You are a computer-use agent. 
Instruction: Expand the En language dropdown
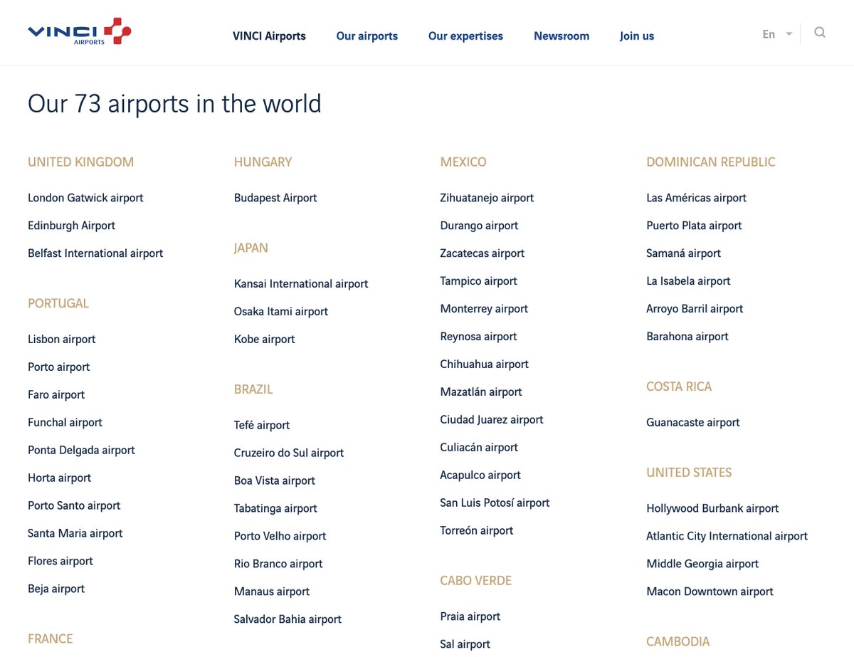777,34
